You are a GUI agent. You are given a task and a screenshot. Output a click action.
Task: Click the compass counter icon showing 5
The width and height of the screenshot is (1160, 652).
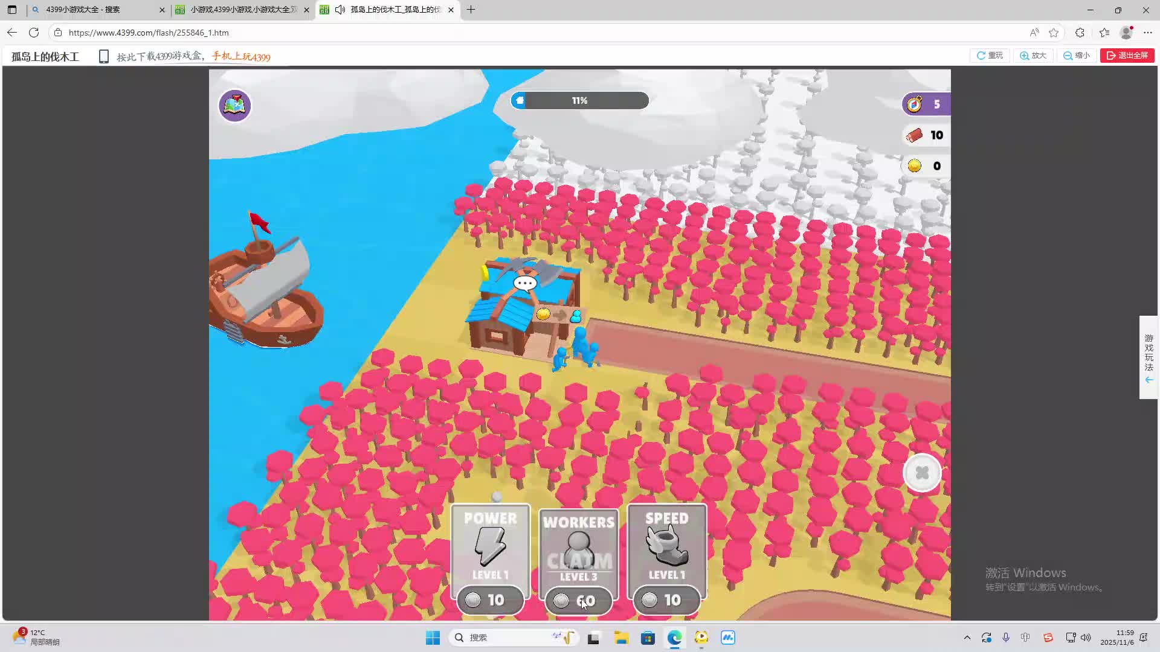(915, 104)
